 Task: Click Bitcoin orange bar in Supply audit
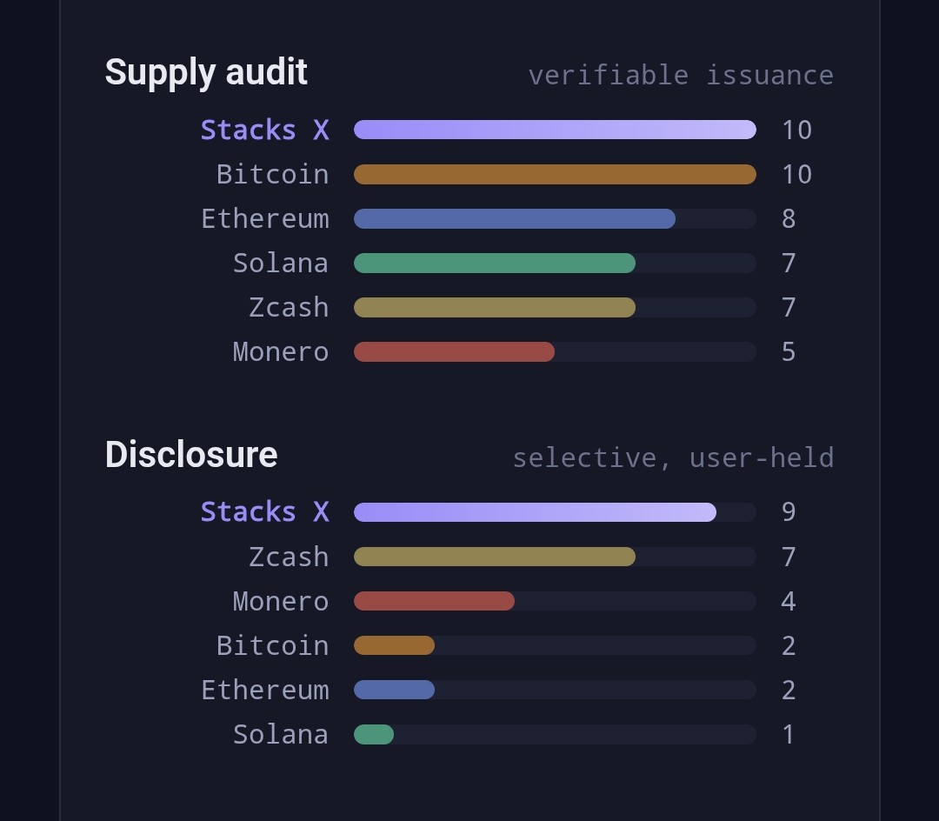pyautogui.click(x=555, y=174)
